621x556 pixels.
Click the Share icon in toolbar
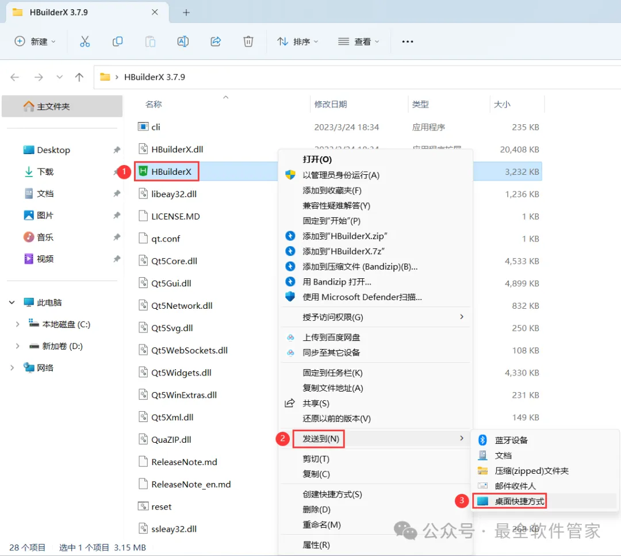(x=216, y=41)
